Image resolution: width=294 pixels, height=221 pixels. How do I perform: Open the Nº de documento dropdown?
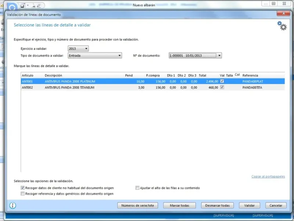click(195, 56)
